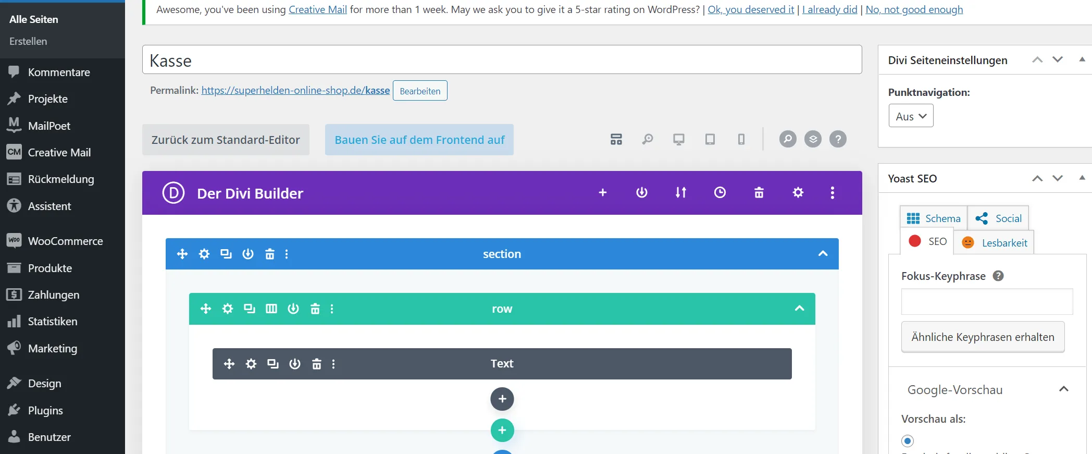Click Ähnliche Keyphrasen erhalten button
Viewport: 1092px width, 454px height.
pyautogui.click(x=983, y=337)
